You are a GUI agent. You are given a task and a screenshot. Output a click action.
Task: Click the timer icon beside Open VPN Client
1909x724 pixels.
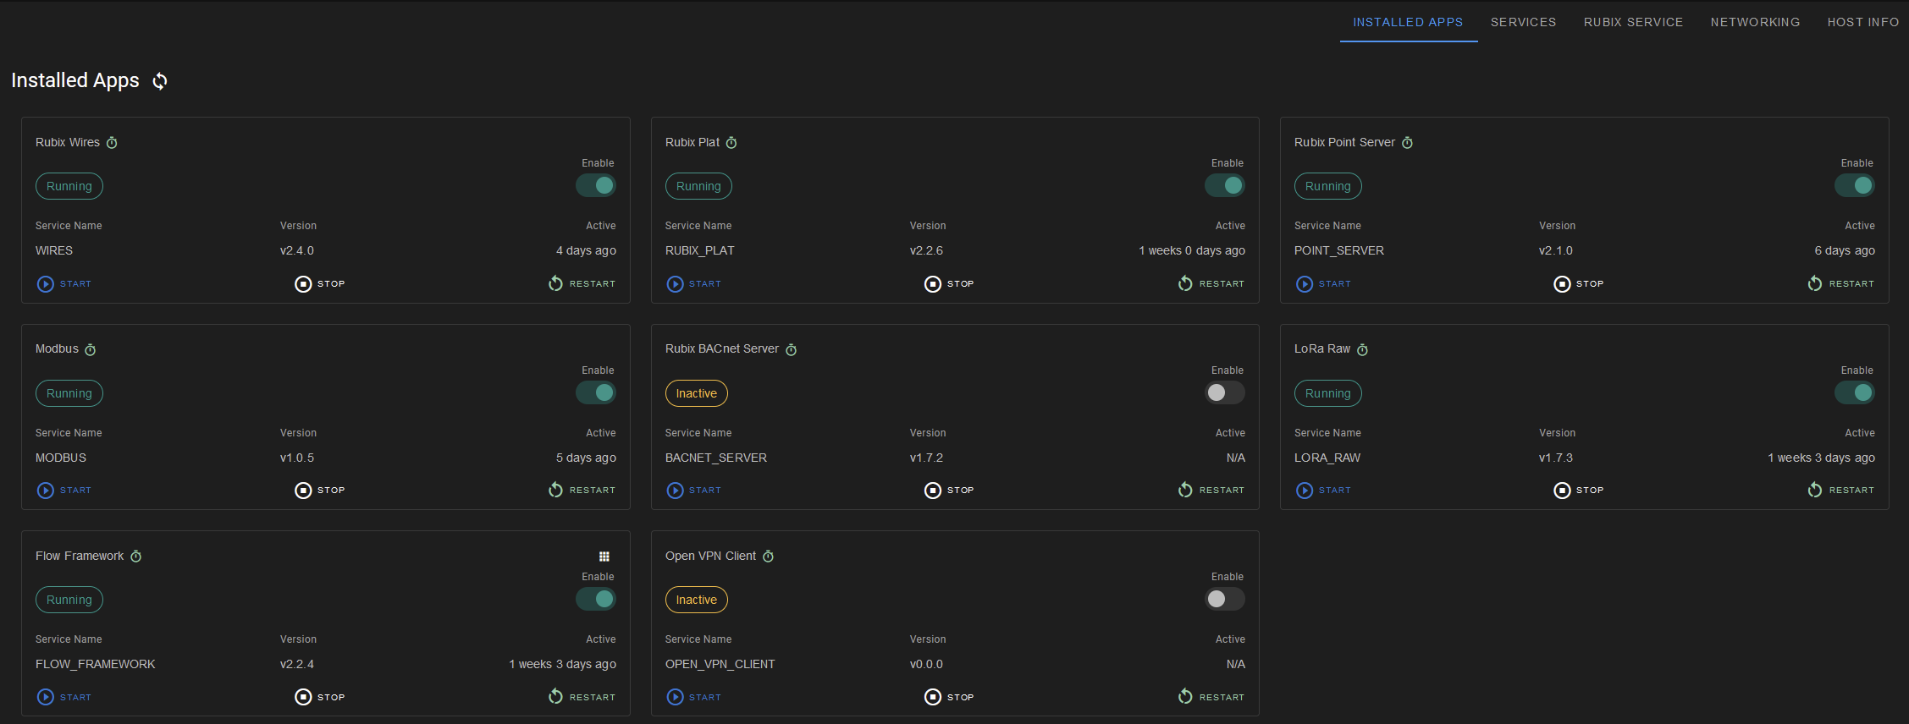click(768, 557)
